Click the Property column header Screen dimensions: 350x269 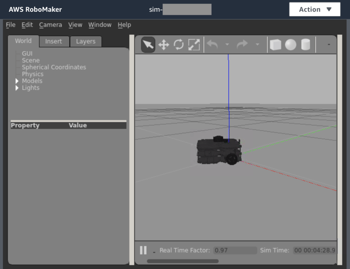25,125
